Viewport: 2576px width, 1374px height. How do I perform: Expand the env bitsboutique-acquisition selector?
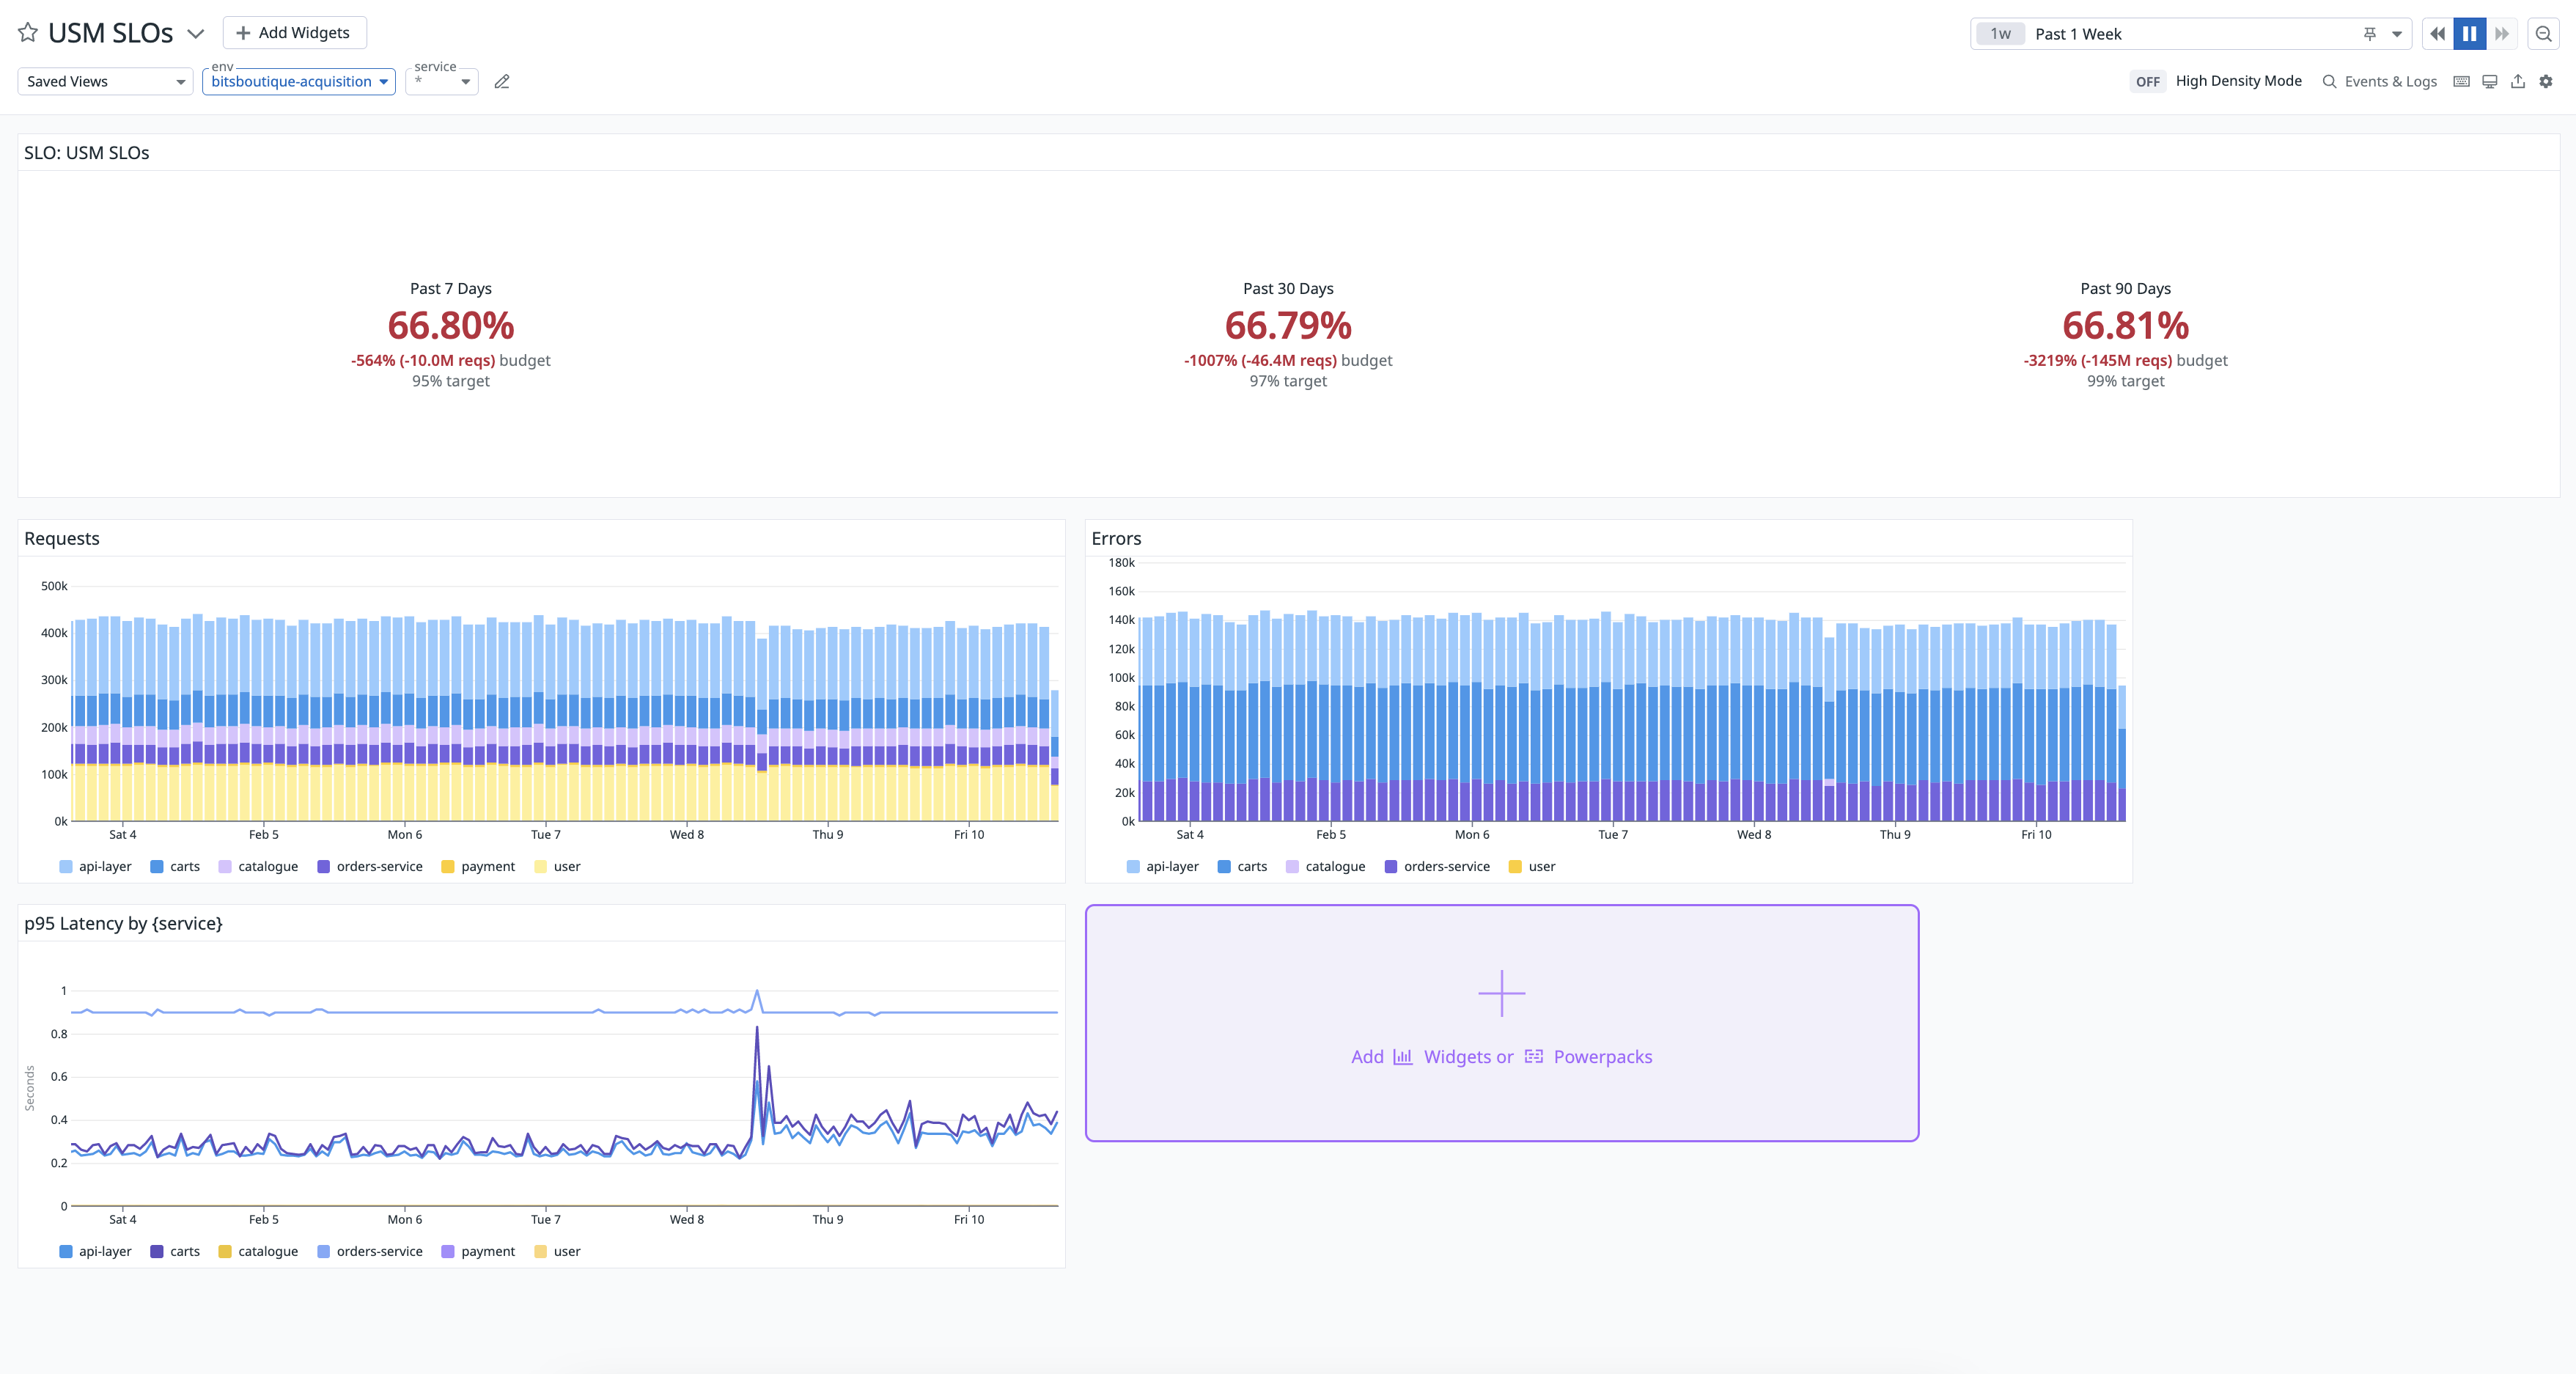pyautogui.click(x=297, y=81)
